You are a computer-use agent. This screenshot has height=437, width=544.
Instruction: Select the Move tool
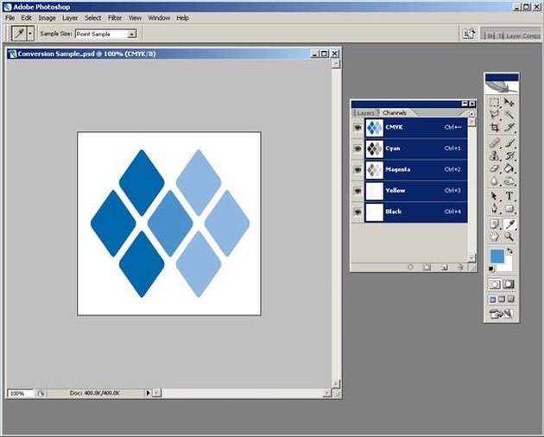[x=509, y=102]
